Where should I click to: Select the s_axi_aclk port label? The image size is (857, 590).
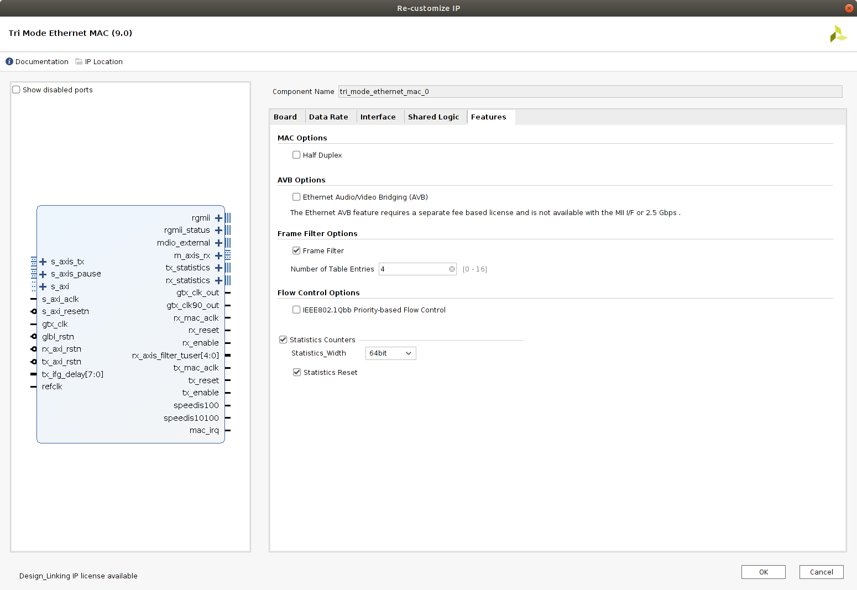pyautogui.click(x=60, y=299)
